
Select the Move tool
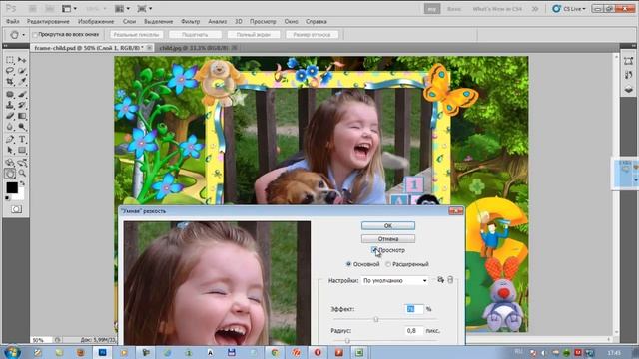click(22, 60)
